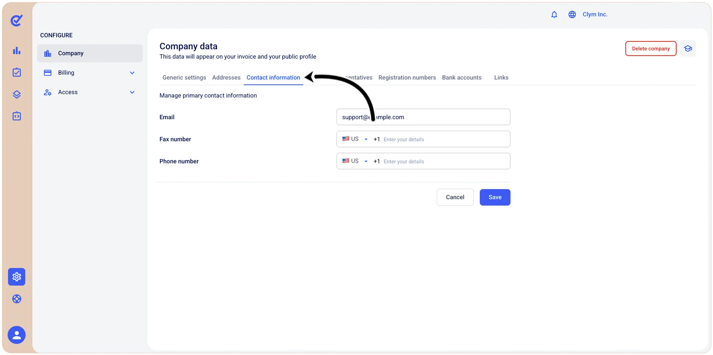
Task: Open the user profile avatar icon
Action: (x=17, y=335)
